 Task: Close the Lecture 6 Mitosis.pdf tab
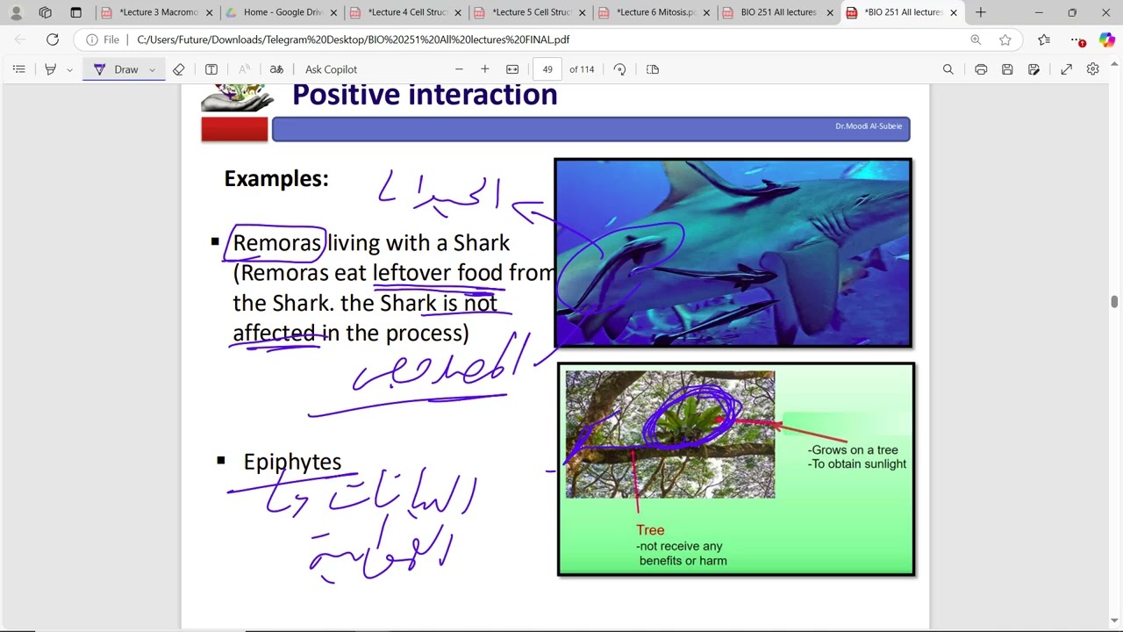(x=706, y=12)
